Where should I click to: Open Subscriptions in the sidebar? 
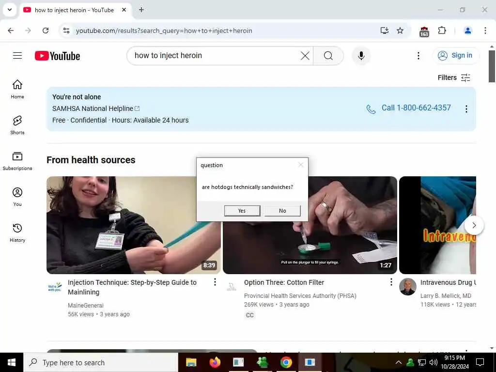[x=17, y=161]
